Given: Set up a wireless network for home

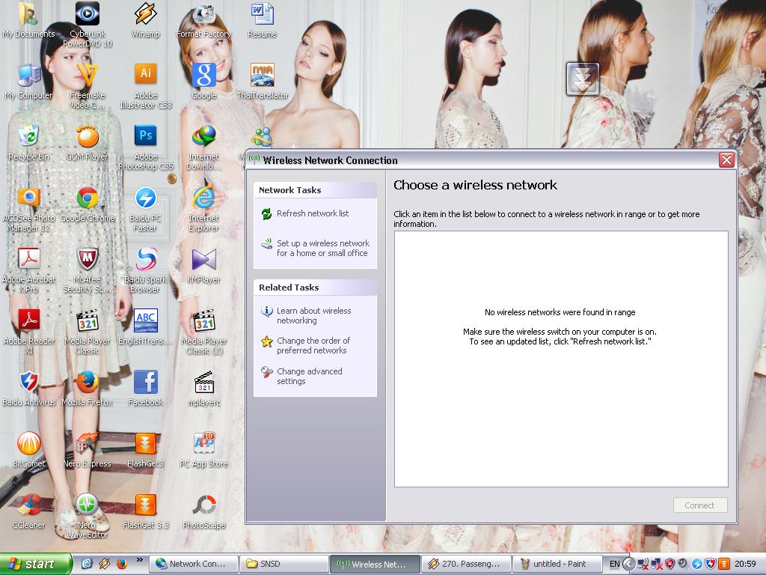Looking at the screenshot, I should pos(322,248).
